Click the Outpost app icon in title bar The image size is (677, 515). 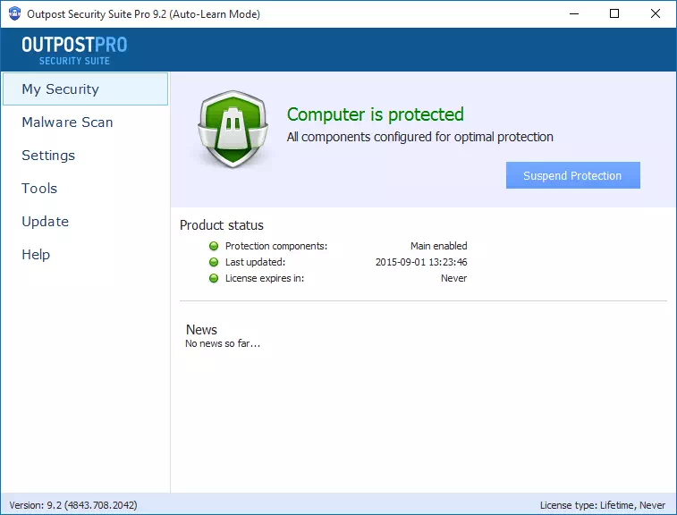click(x=14, y=13)
